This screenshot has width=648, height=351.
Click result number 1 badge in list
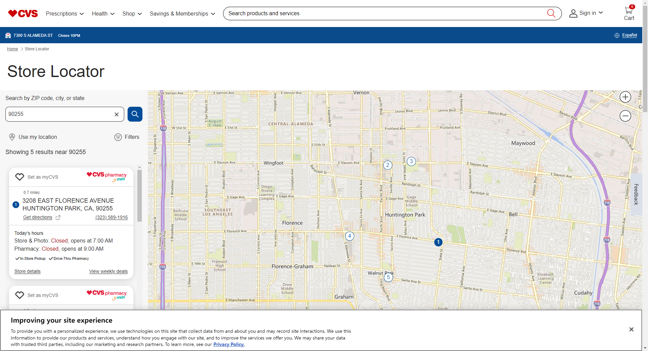(16, 205)
